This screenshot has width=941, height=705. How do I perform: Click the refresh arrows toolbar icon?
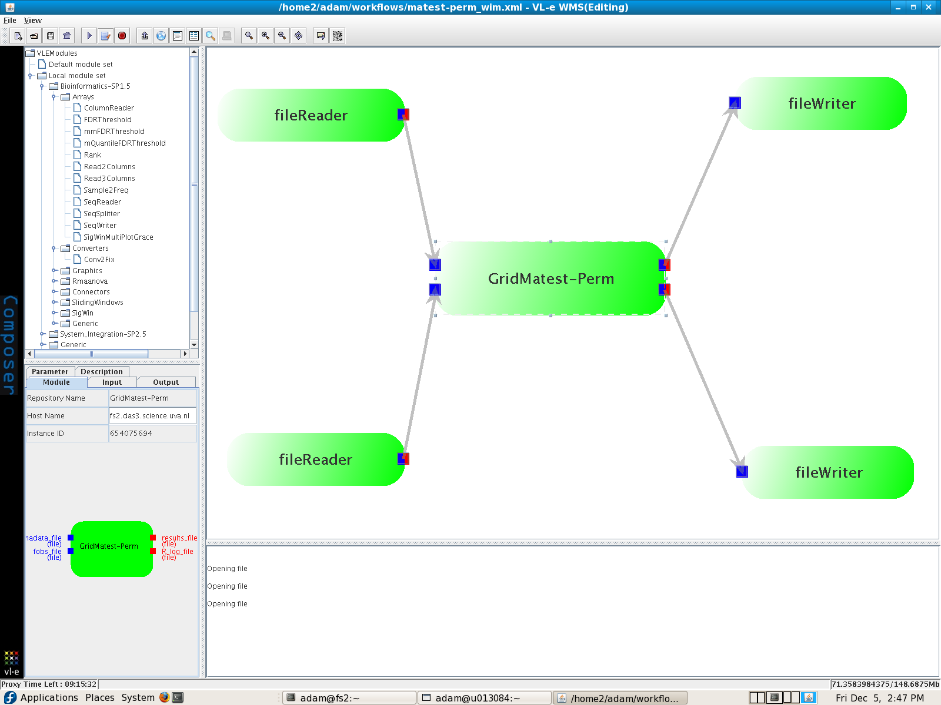tap(299, 36)
